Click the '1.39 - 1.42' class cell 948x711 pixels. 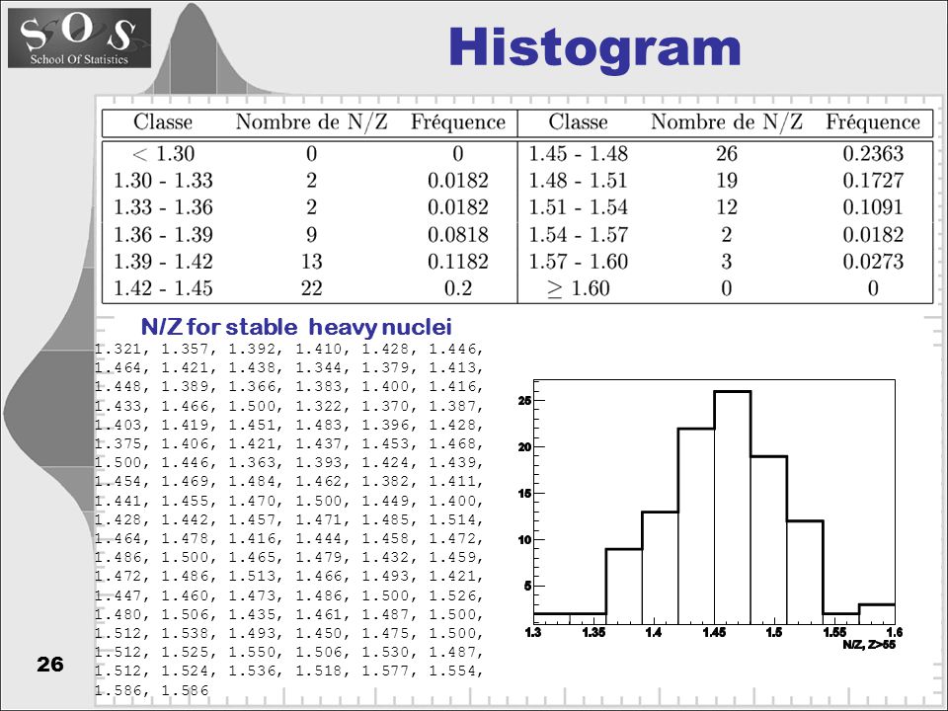[x=163, y=261]
